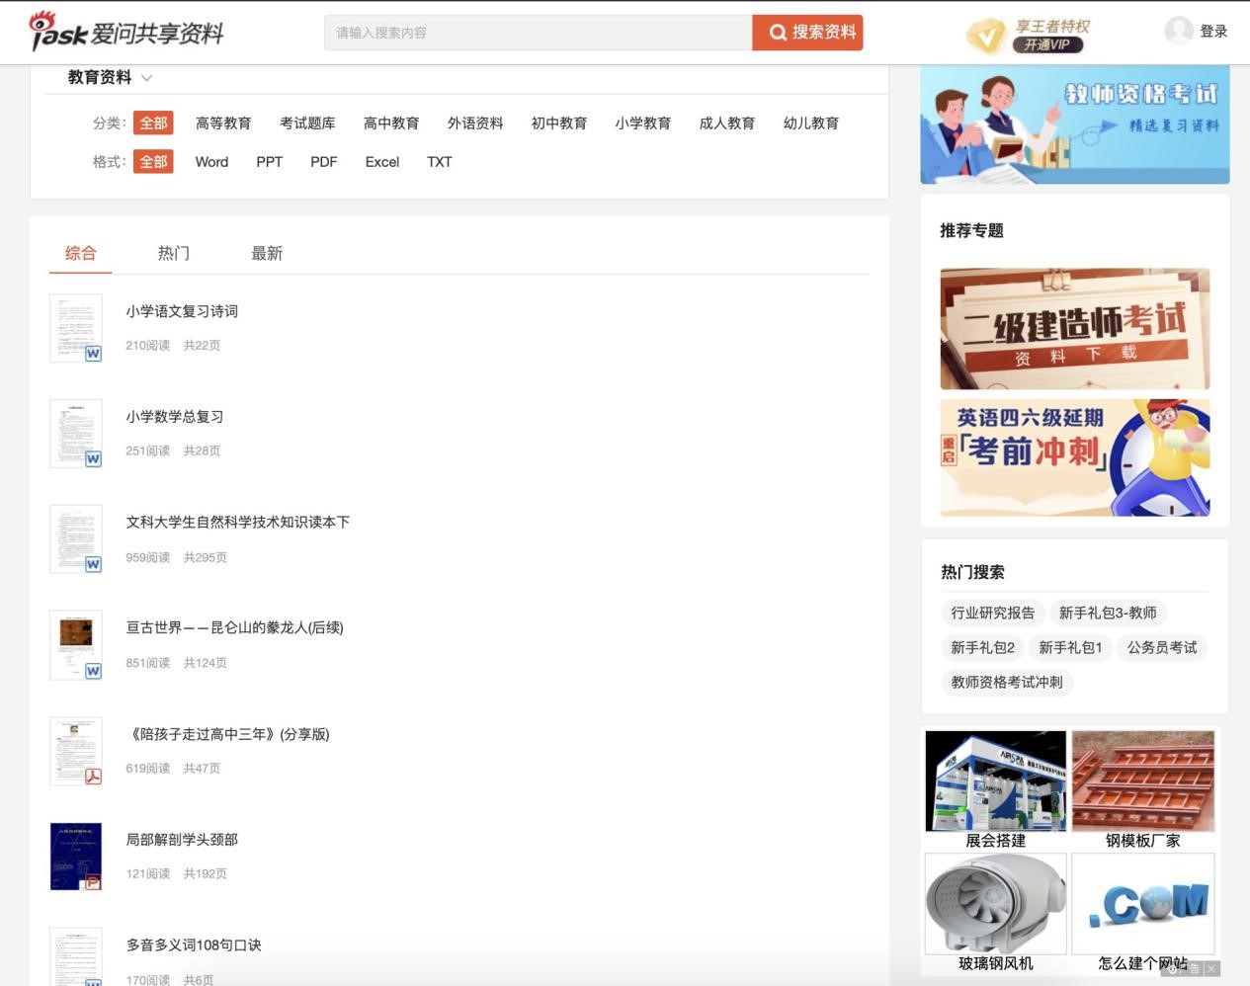This screenshot has height=986, width=1250.
Task: Click the search box for resources
Action: pos(539,33)
